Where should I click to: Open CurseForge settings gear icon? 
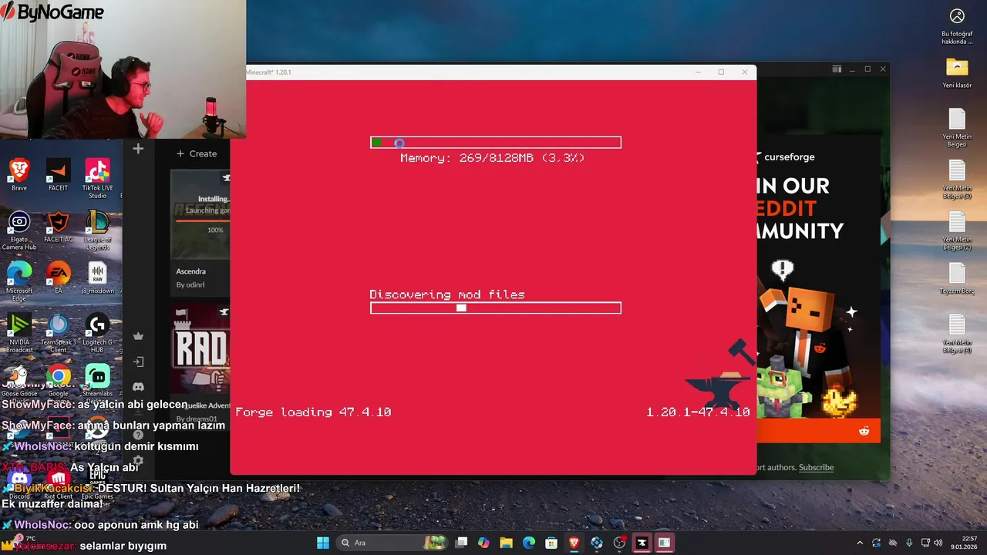(138, 461)
